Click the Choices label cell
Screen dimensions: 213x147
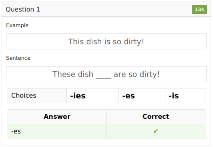click(37, 96)
